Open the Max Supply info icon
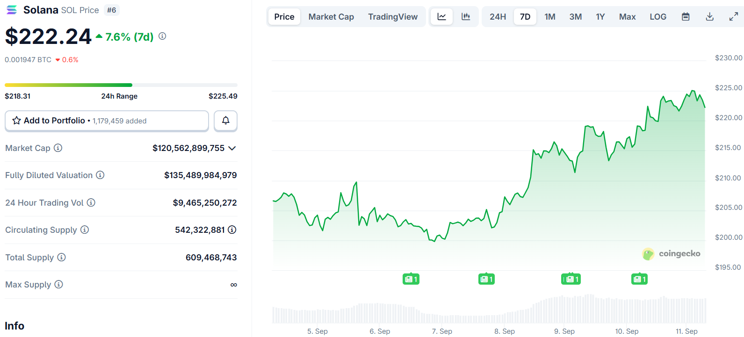Image resolution: width=744 pixels, height=337 pixels. [x=58, y=284]
